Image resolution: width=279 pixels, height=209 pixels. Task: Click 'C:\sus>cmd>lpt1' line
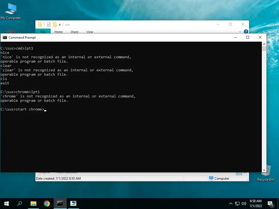[x=17, y=48]
